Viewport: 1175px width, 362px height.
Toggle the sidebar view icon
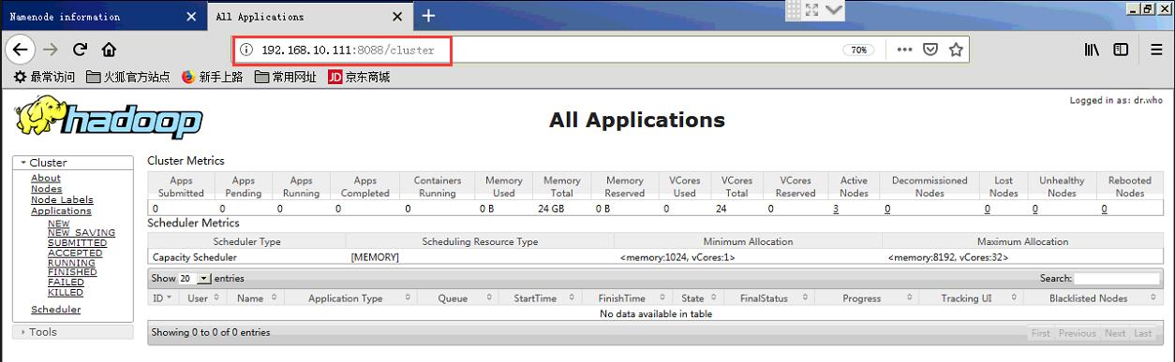tap(1121, 50)
